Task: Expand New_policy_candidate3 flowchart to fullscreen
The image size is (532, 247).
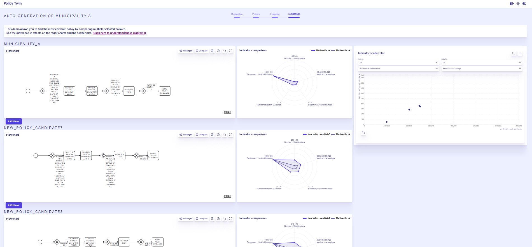Action: pos(231,219)
